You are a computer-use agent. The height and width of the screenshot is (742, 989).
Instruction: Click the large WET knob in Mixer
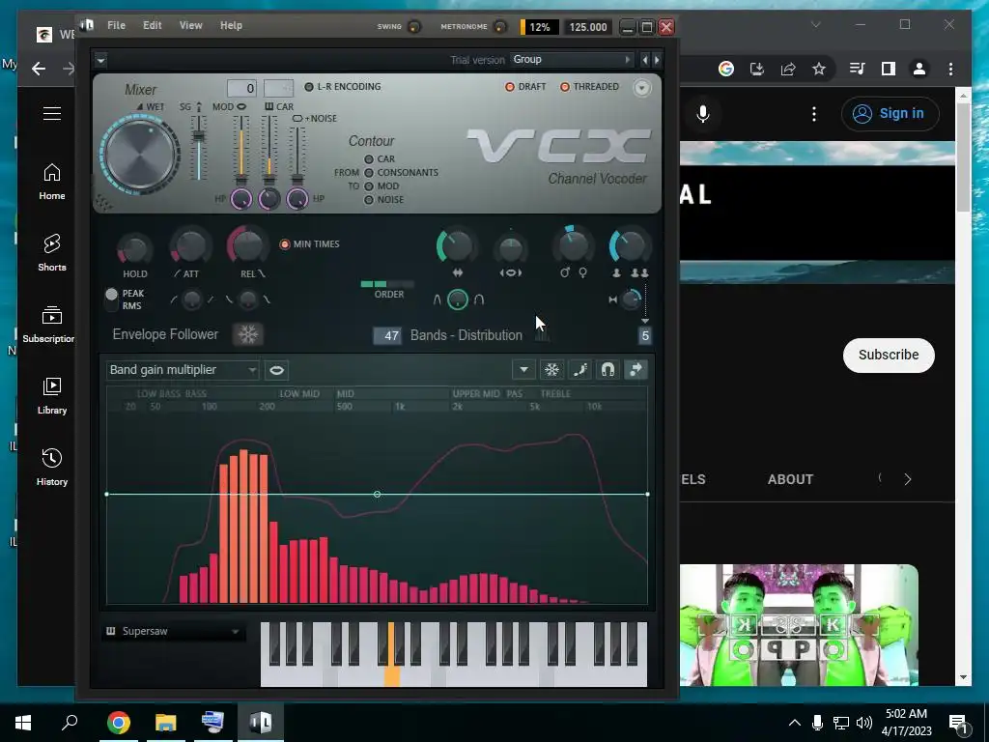[x=140, y=155]
